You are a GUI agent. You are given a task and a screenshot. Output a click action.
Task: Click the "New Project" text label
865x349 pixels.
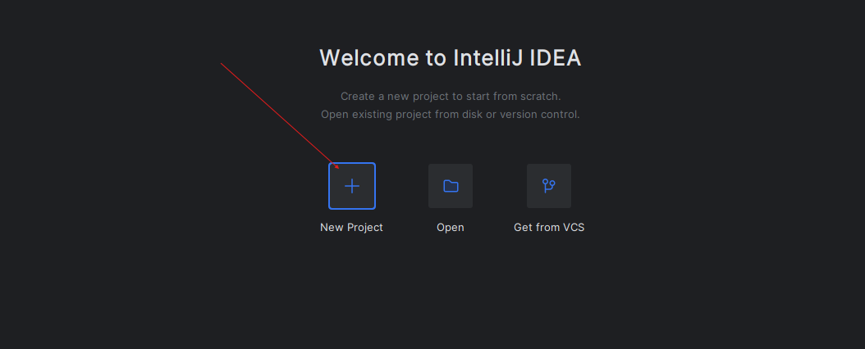pyautogui.click(x=351, y=228)
